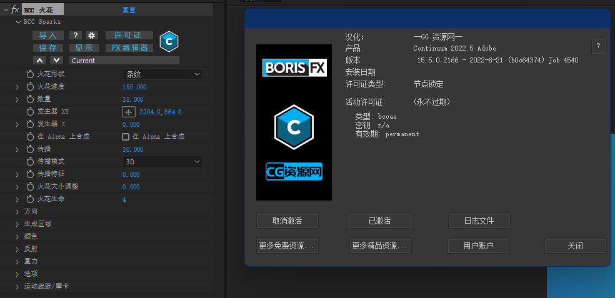Toggle stopwatch for 数量
This screenshot has width=615, height=298.
30,99
